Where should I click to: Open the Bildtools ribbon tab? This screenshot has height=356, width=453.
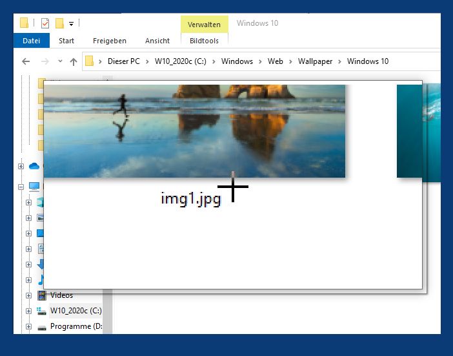pos(204,41)
